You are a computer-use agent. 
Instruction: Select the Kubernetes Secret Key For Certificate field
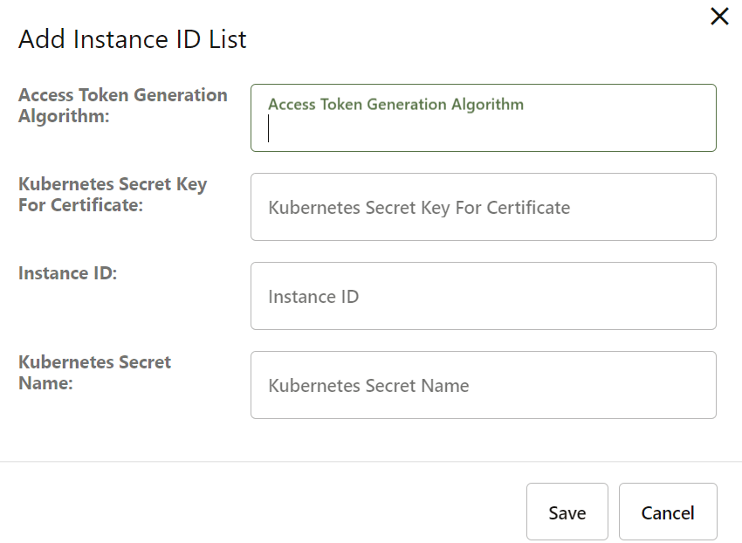[x=484, y=207]
